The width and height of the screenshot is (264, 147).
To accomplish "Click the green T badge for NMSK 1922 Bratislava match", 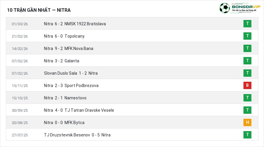I will coord(247,24).
